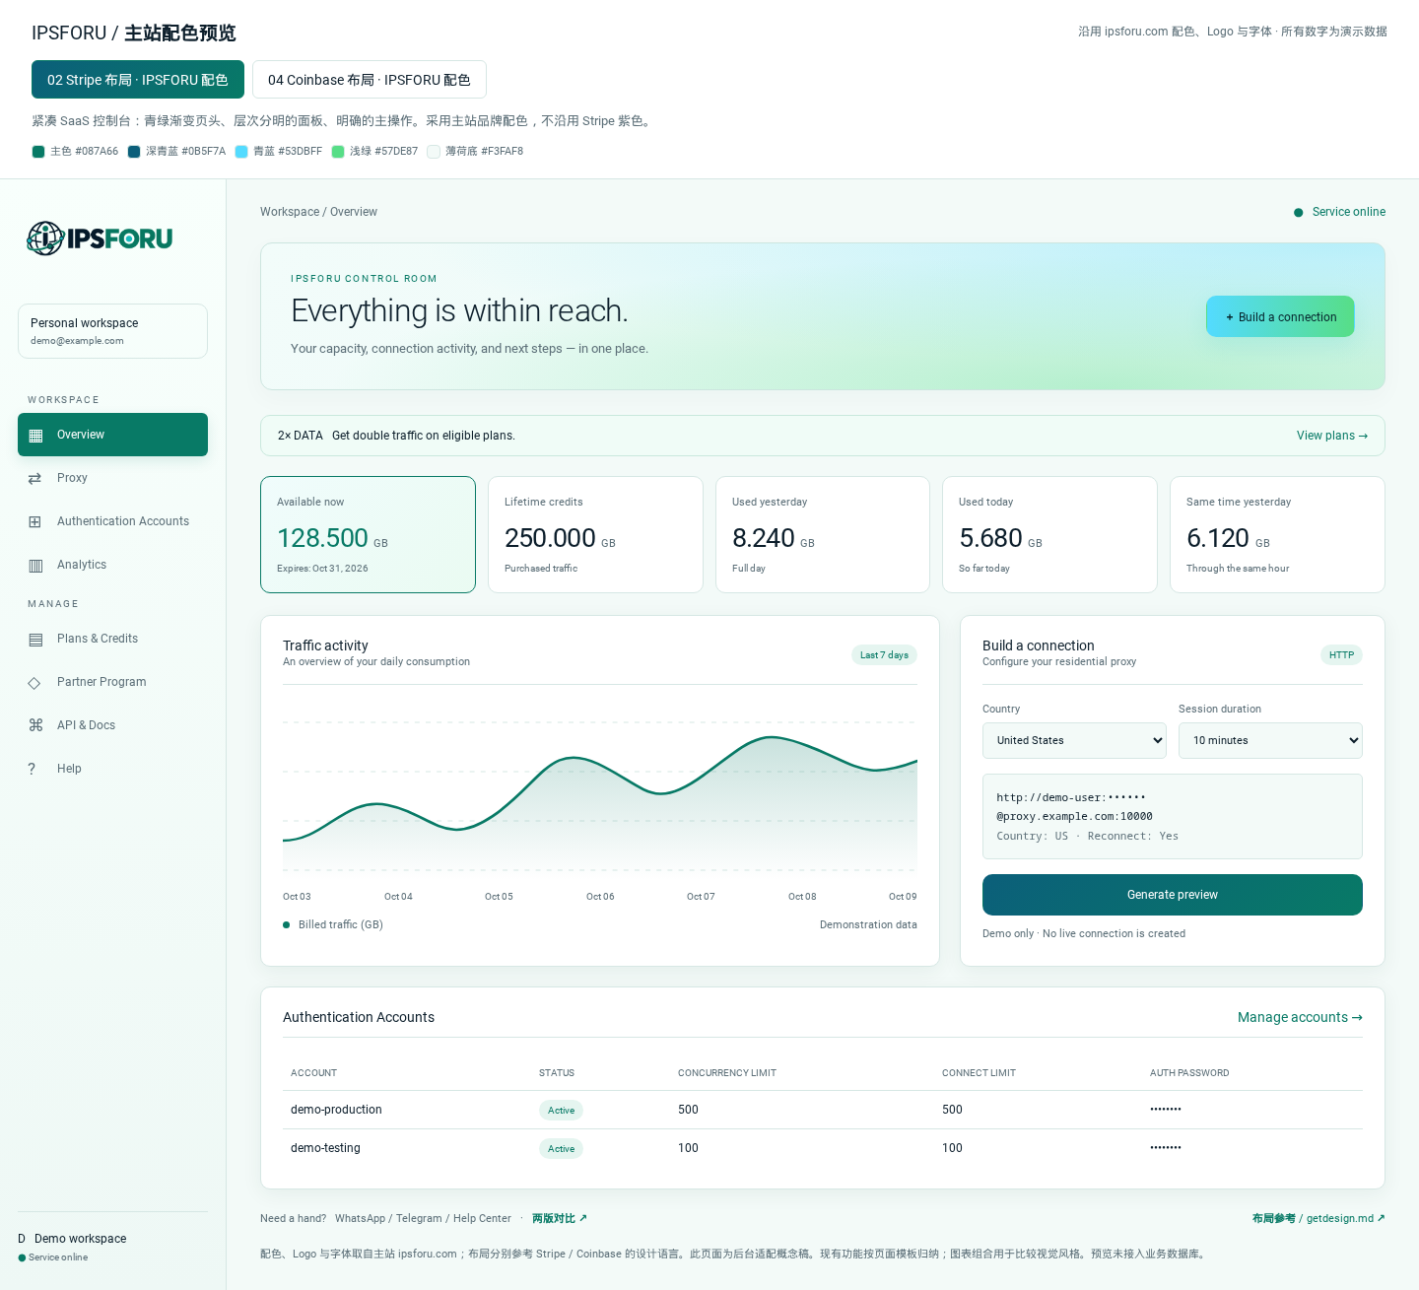This screenshot has width=1419, height=1290.
Task: Click the Last 7 days badge
Action: tap(884, 655)
